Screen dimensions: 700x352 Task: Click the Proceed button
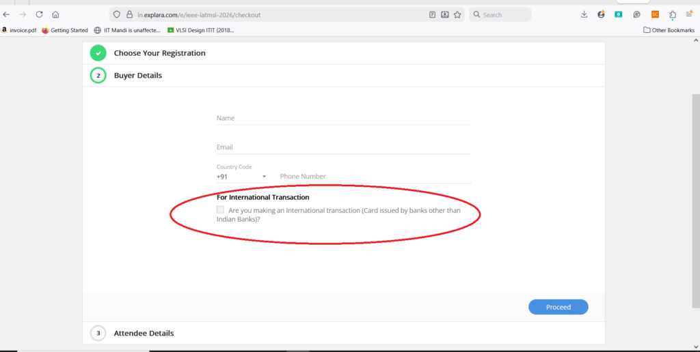tap(558, 307)
